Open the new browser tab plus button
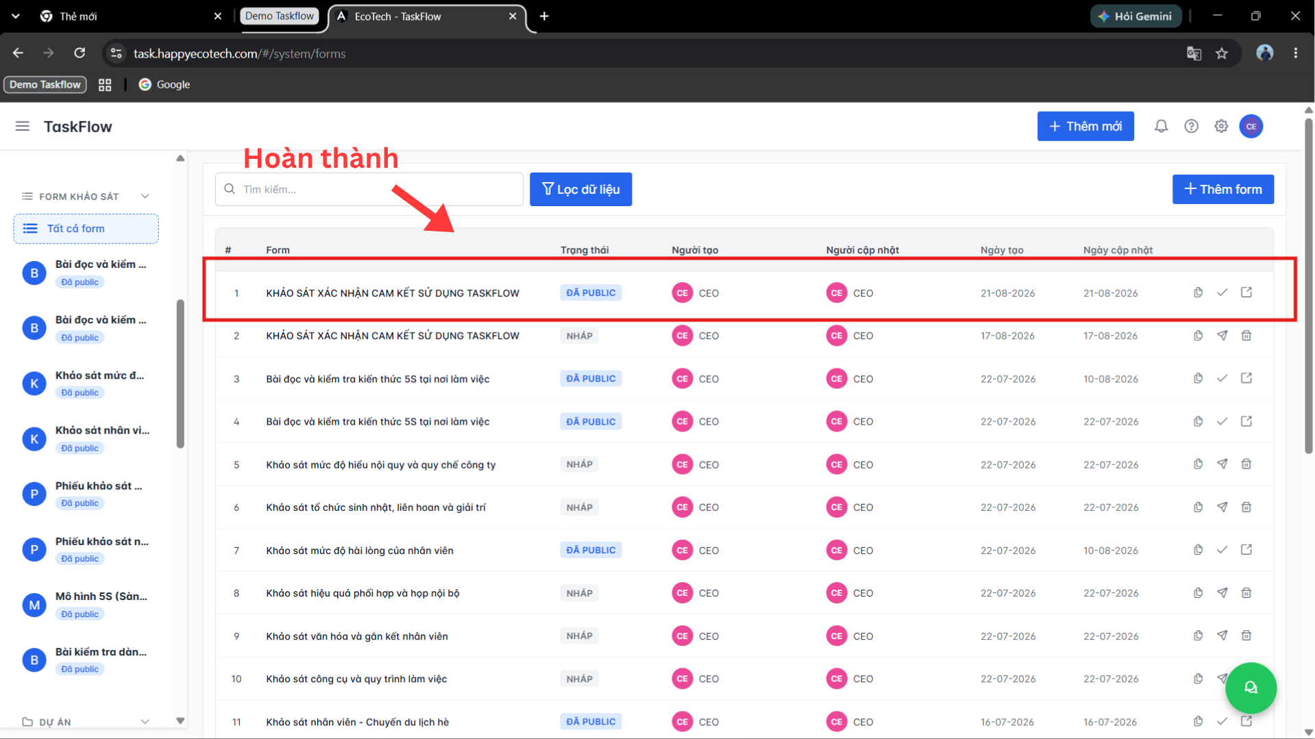Viewport: 1315px width, 739px height. point(544,16)
